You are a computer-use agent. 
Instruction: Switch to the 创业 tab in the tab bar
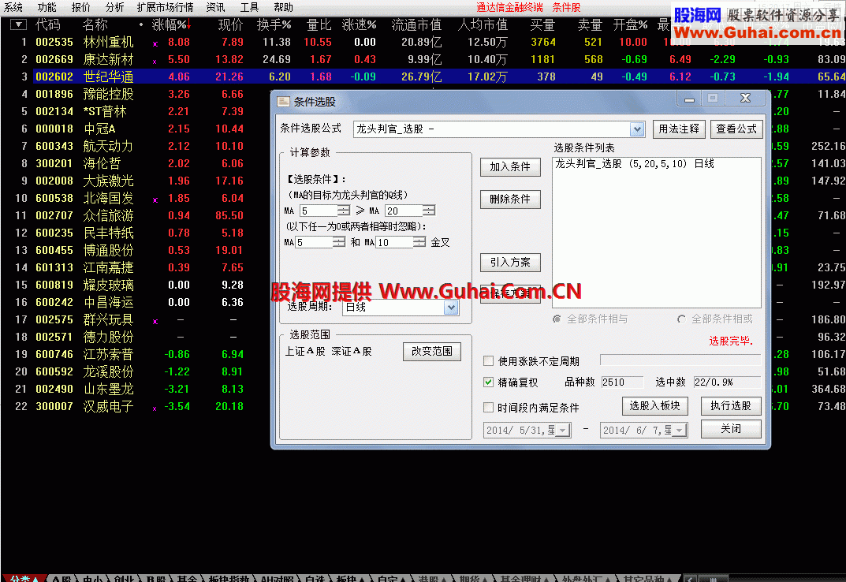tap(124, 578)
